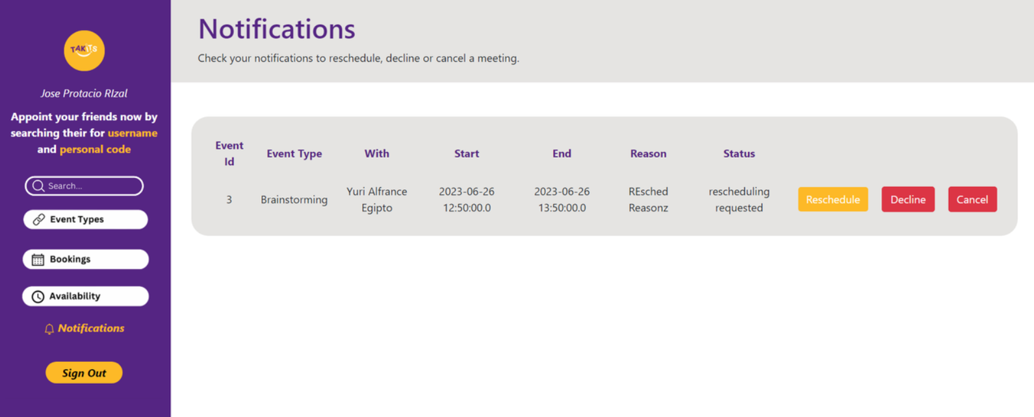Click the chain link icon on Event Types

pos(39,220)
